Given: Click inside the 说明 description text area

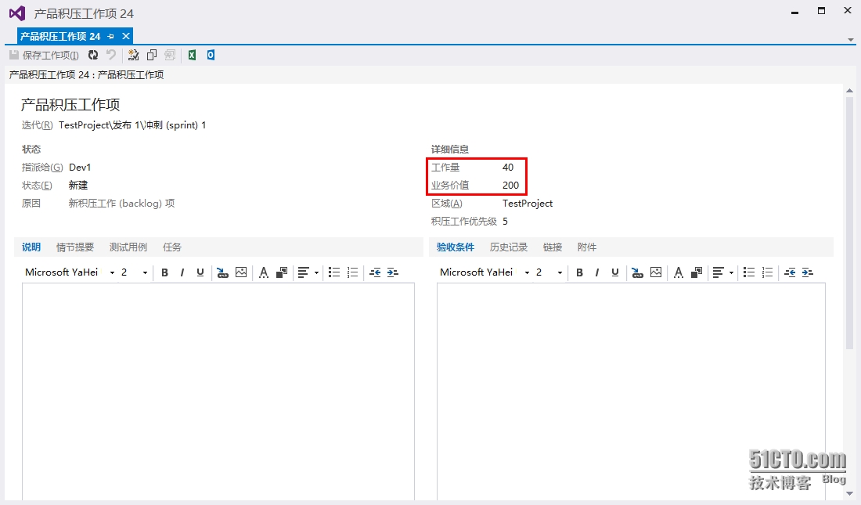Looking at the screenshot, I should coord(218,391).
